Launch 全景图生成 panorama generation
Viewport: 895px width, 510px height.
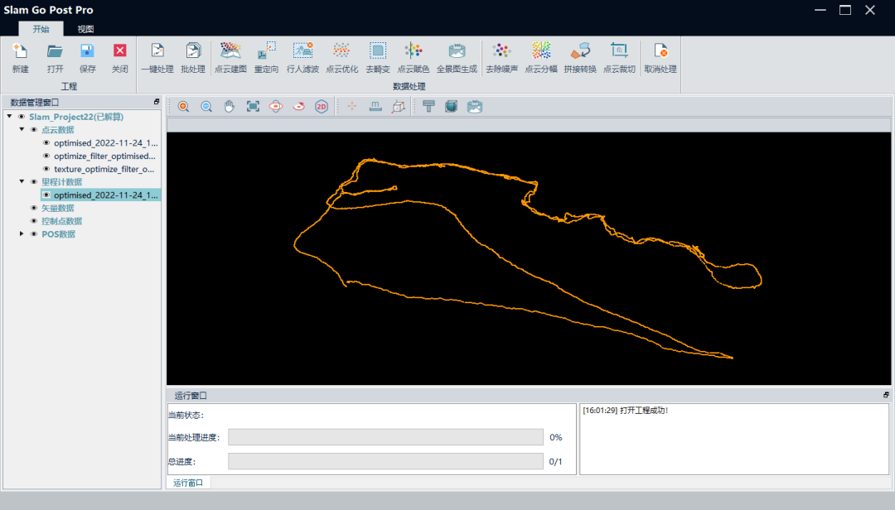[x=457, y=51]
